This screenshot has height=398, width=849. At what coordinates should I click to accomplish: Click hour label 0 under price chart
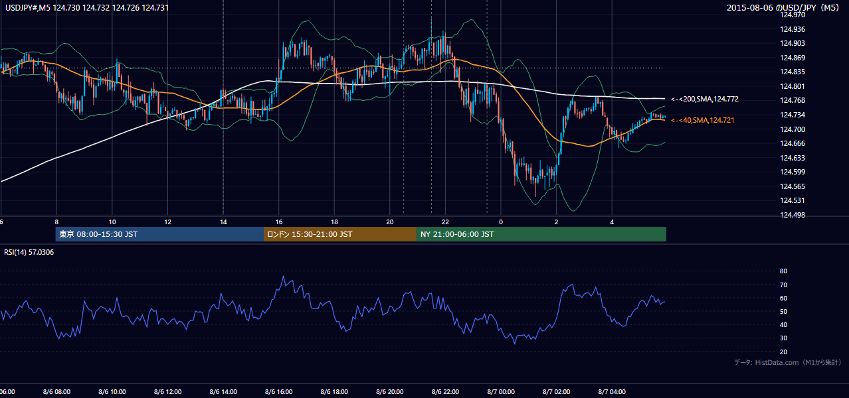pos(502,222)
